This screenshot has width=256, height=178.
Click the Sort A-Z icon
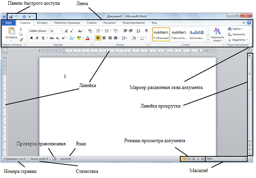[x=138, y=31]
